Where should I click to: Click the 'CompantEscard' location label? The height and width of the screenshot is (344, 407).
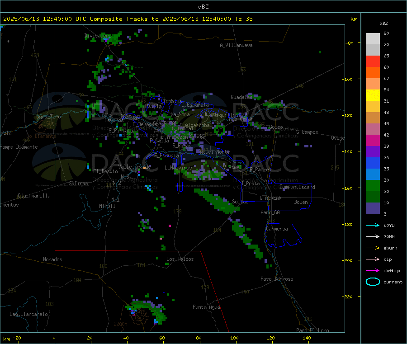click(297, 187)
